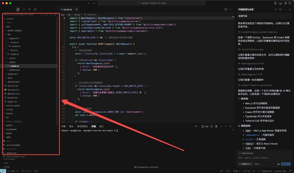Show chat history clock icon
The image size is (294, 173).
point(281,9)
